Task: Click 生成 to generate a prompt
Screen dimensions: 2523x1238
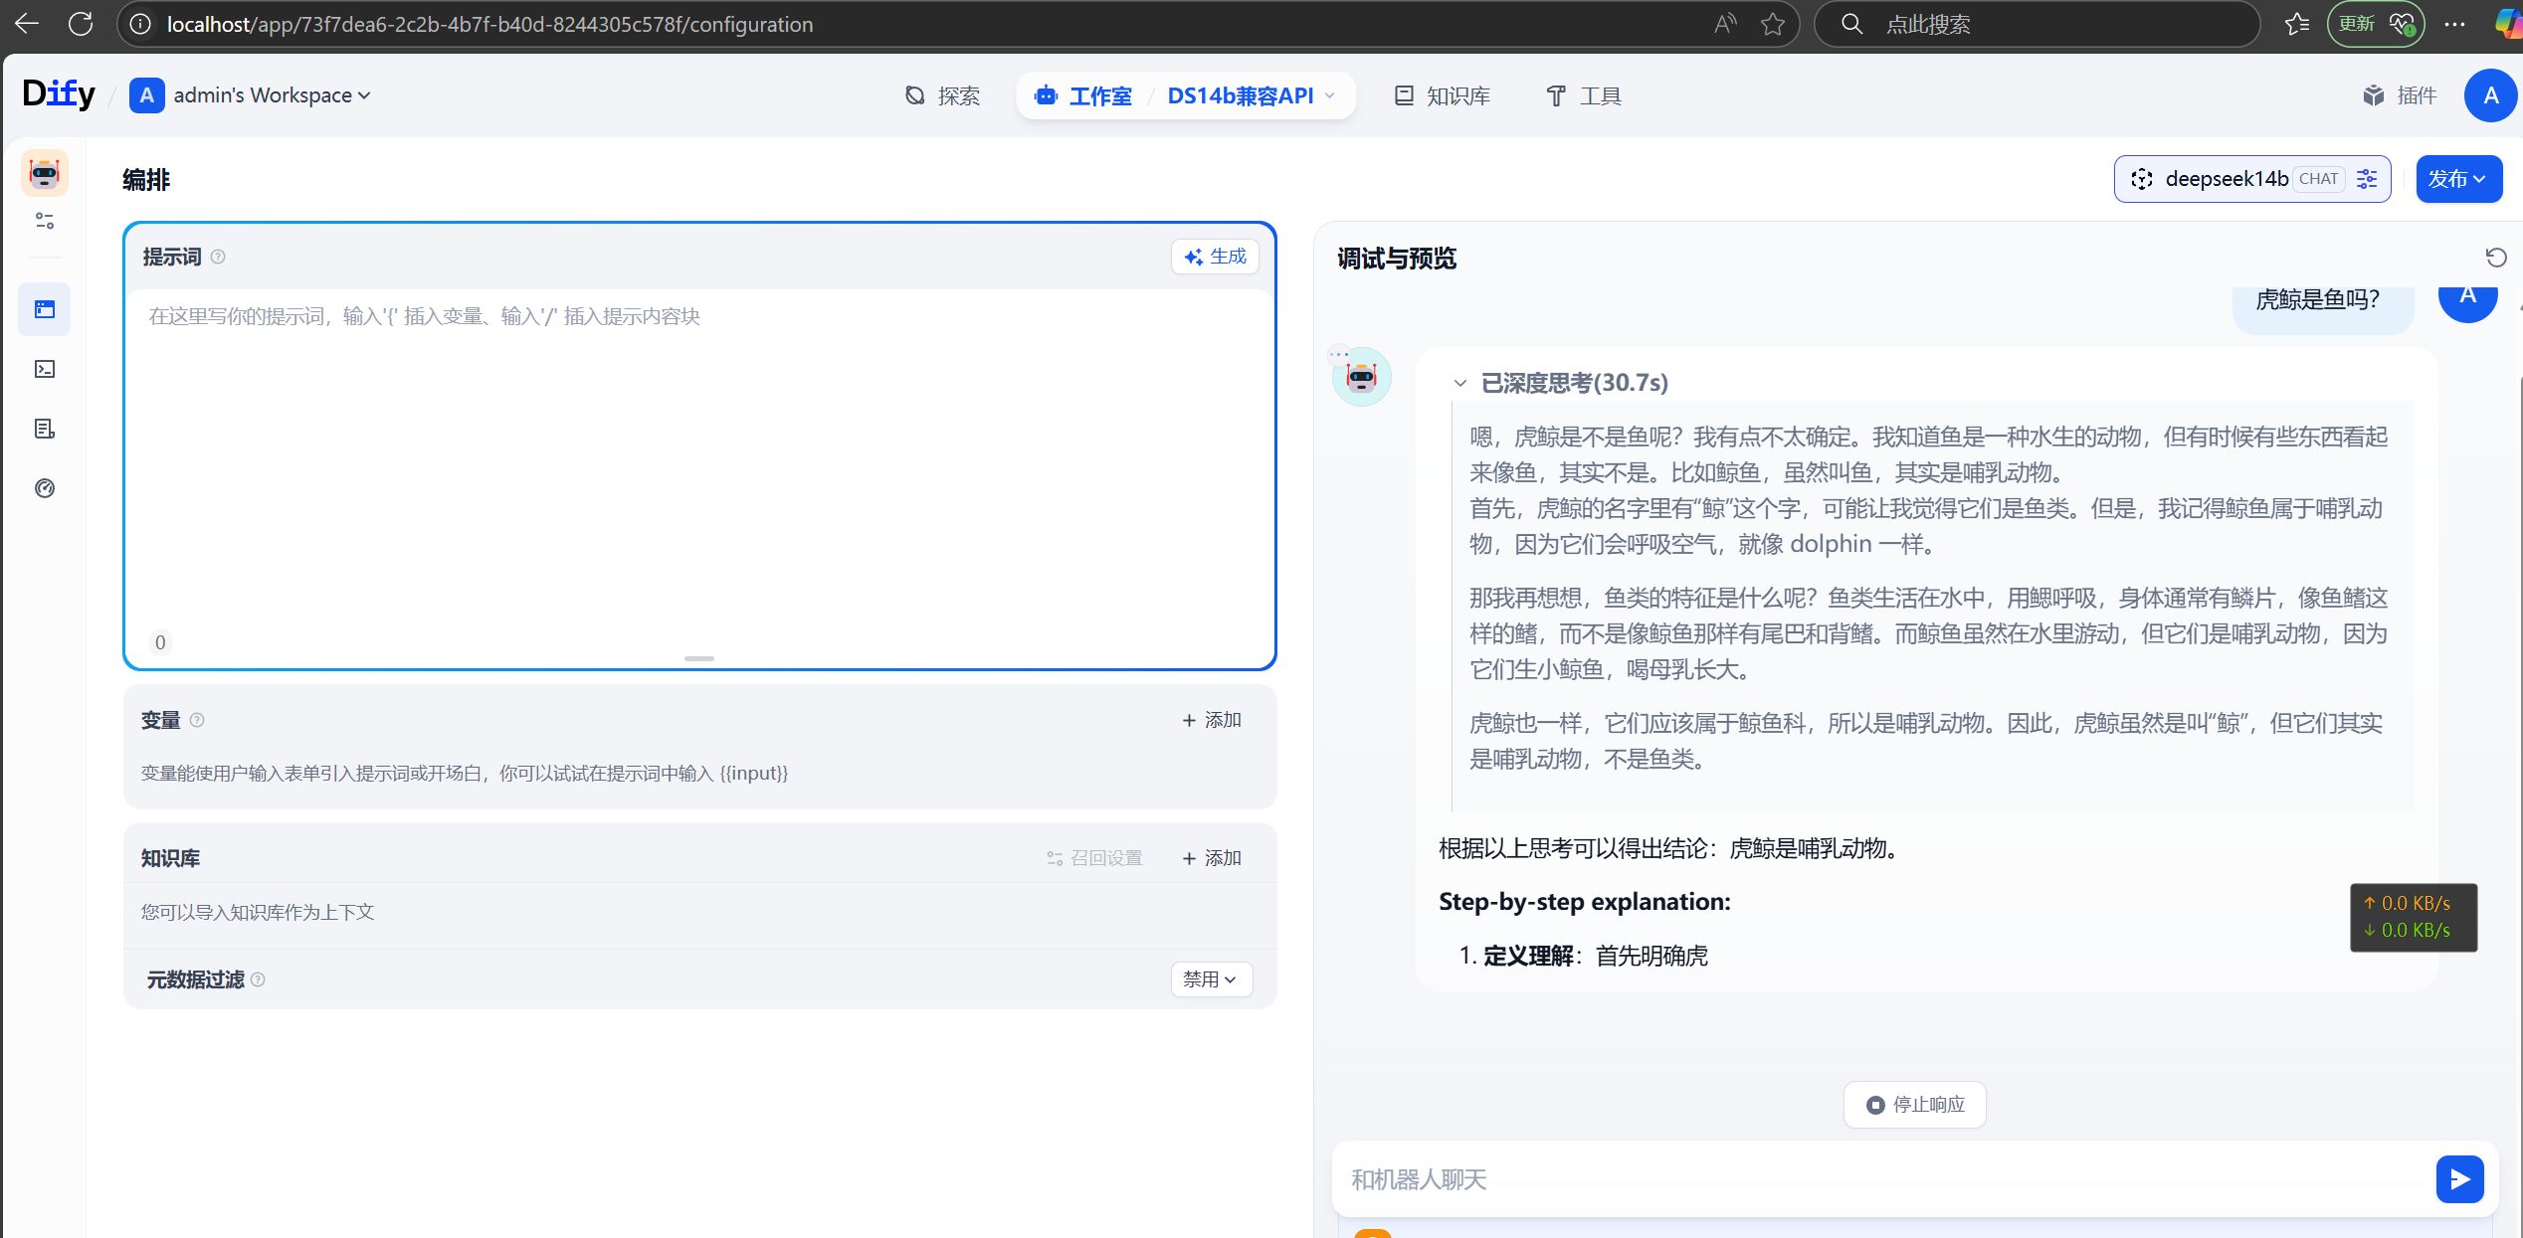Action: 1215,257
